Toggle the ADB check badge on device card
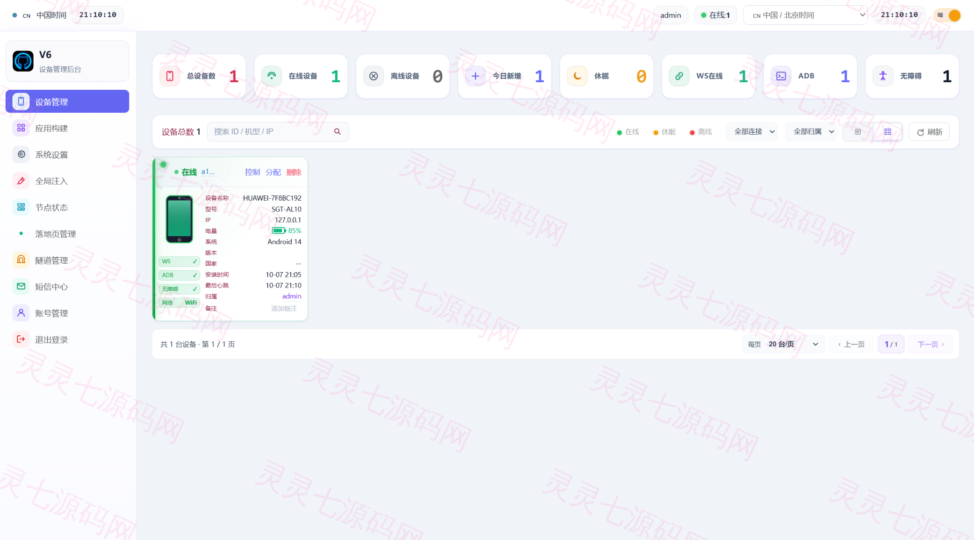Image resolution: width=974 pixels, height=540 pixels. [x=180, y=275]
